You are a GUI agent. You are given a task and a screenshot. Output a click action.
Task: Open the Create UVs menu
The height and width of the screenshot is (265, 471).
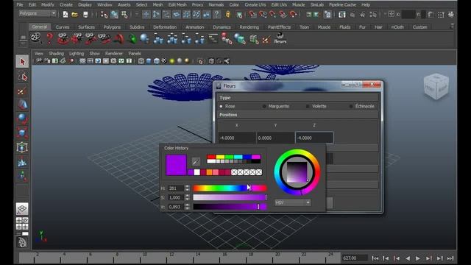coord(255,5)
